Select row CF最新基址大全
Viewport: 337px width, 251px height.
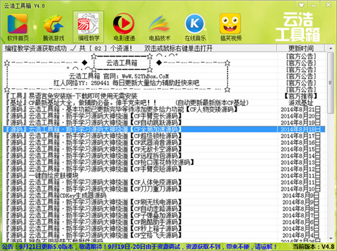tap(163, 103)
